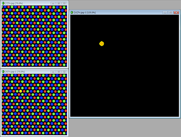Maximize the [11]Tv.jpg-2 window
This screenshot has height=137, width=181.
click(x=171, y=12)
